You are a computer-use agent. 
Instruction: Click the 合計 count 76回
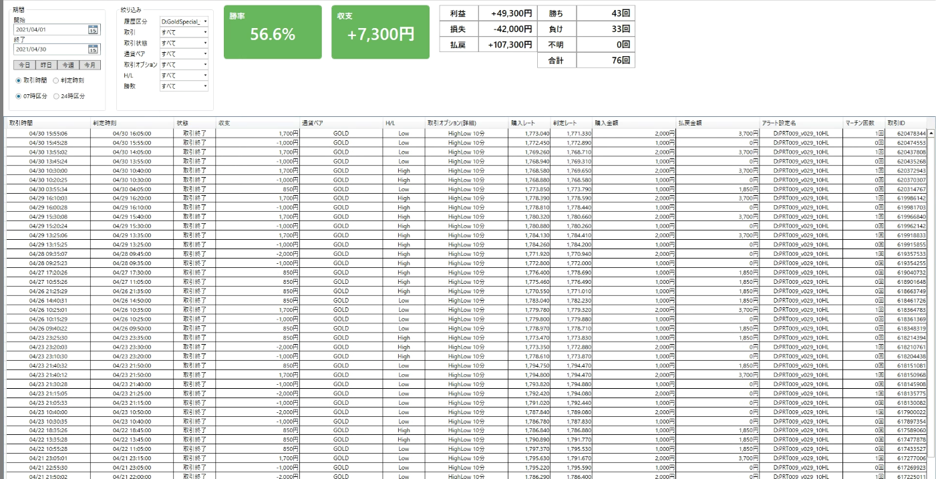[x=605, y=60]
